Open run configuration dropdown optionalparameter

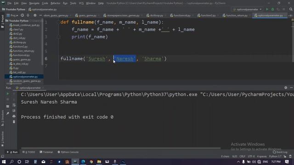tap(247, 9)
